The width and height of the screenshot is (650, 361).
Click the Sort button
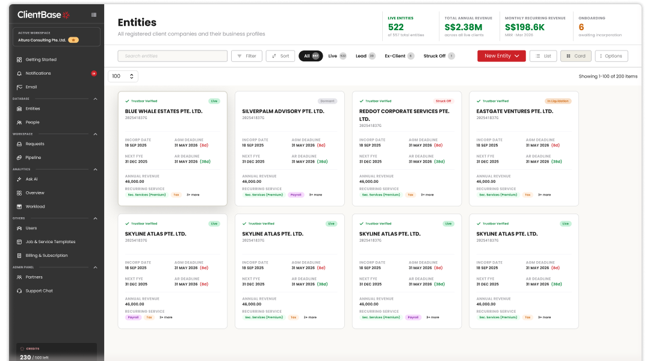point(280,56)
